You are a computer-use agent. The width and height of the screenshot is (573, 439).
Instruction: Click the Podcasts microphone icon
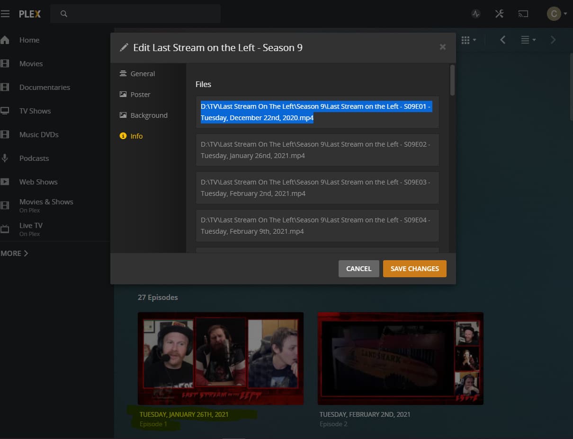coord(5,158)
